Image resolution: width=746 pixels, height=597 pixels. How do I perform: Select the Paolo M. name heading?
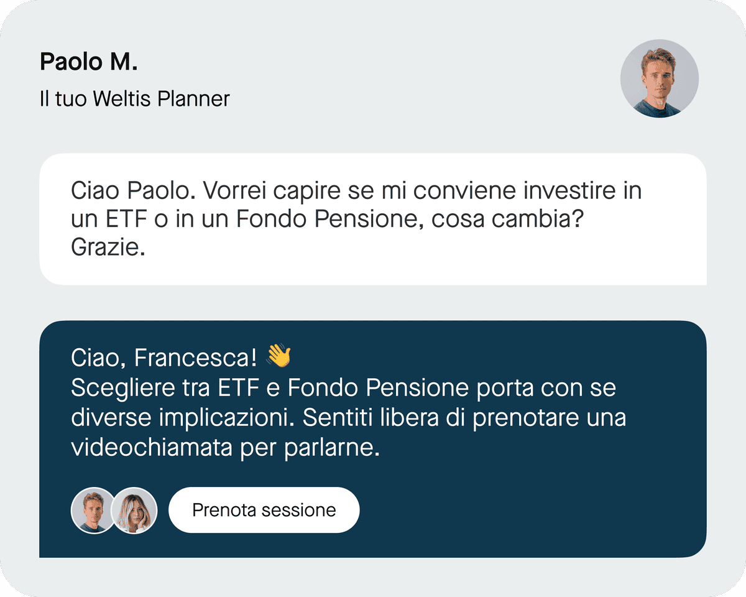click(88, 62)
